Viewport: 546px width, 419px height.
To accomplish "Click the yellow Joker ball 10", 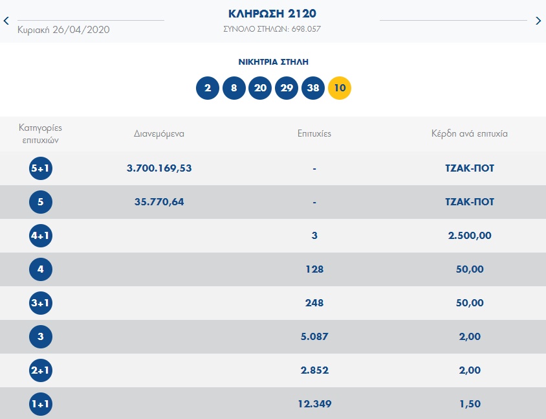I will coord(340,88).
